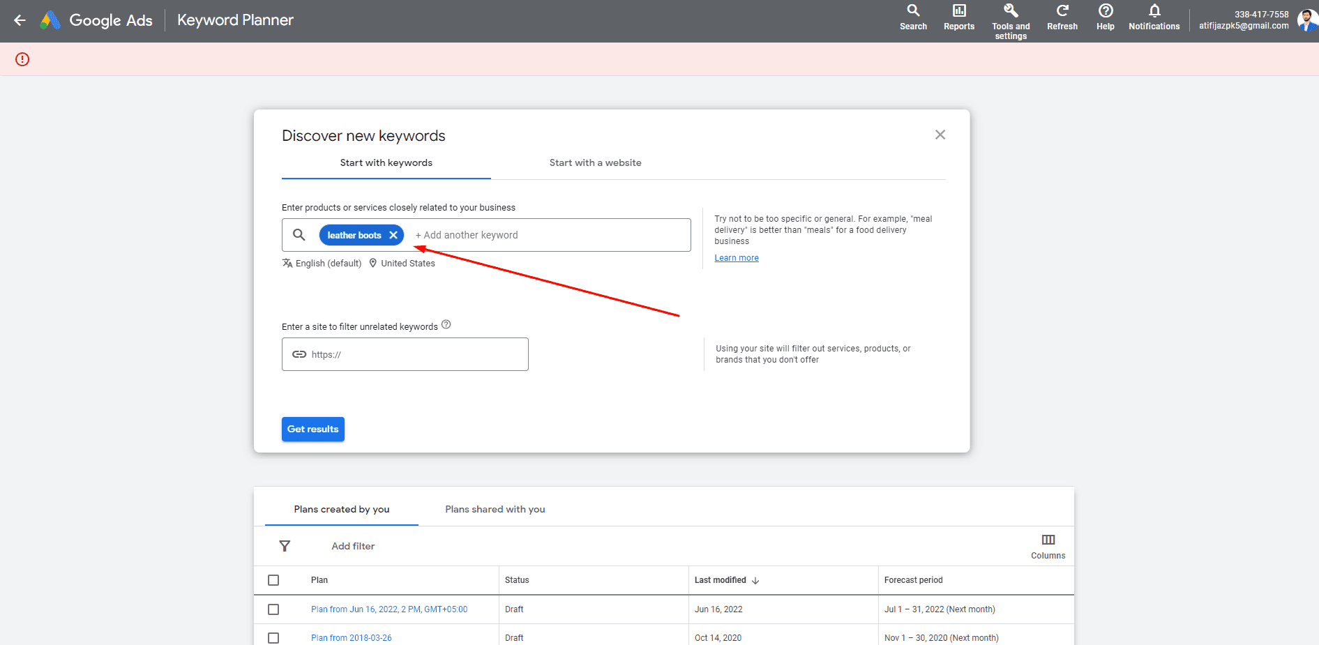Image resolution: width=1319 pixels, height=645 pixels.
Task: Open Tools and settings
Action: point(1010,20)
